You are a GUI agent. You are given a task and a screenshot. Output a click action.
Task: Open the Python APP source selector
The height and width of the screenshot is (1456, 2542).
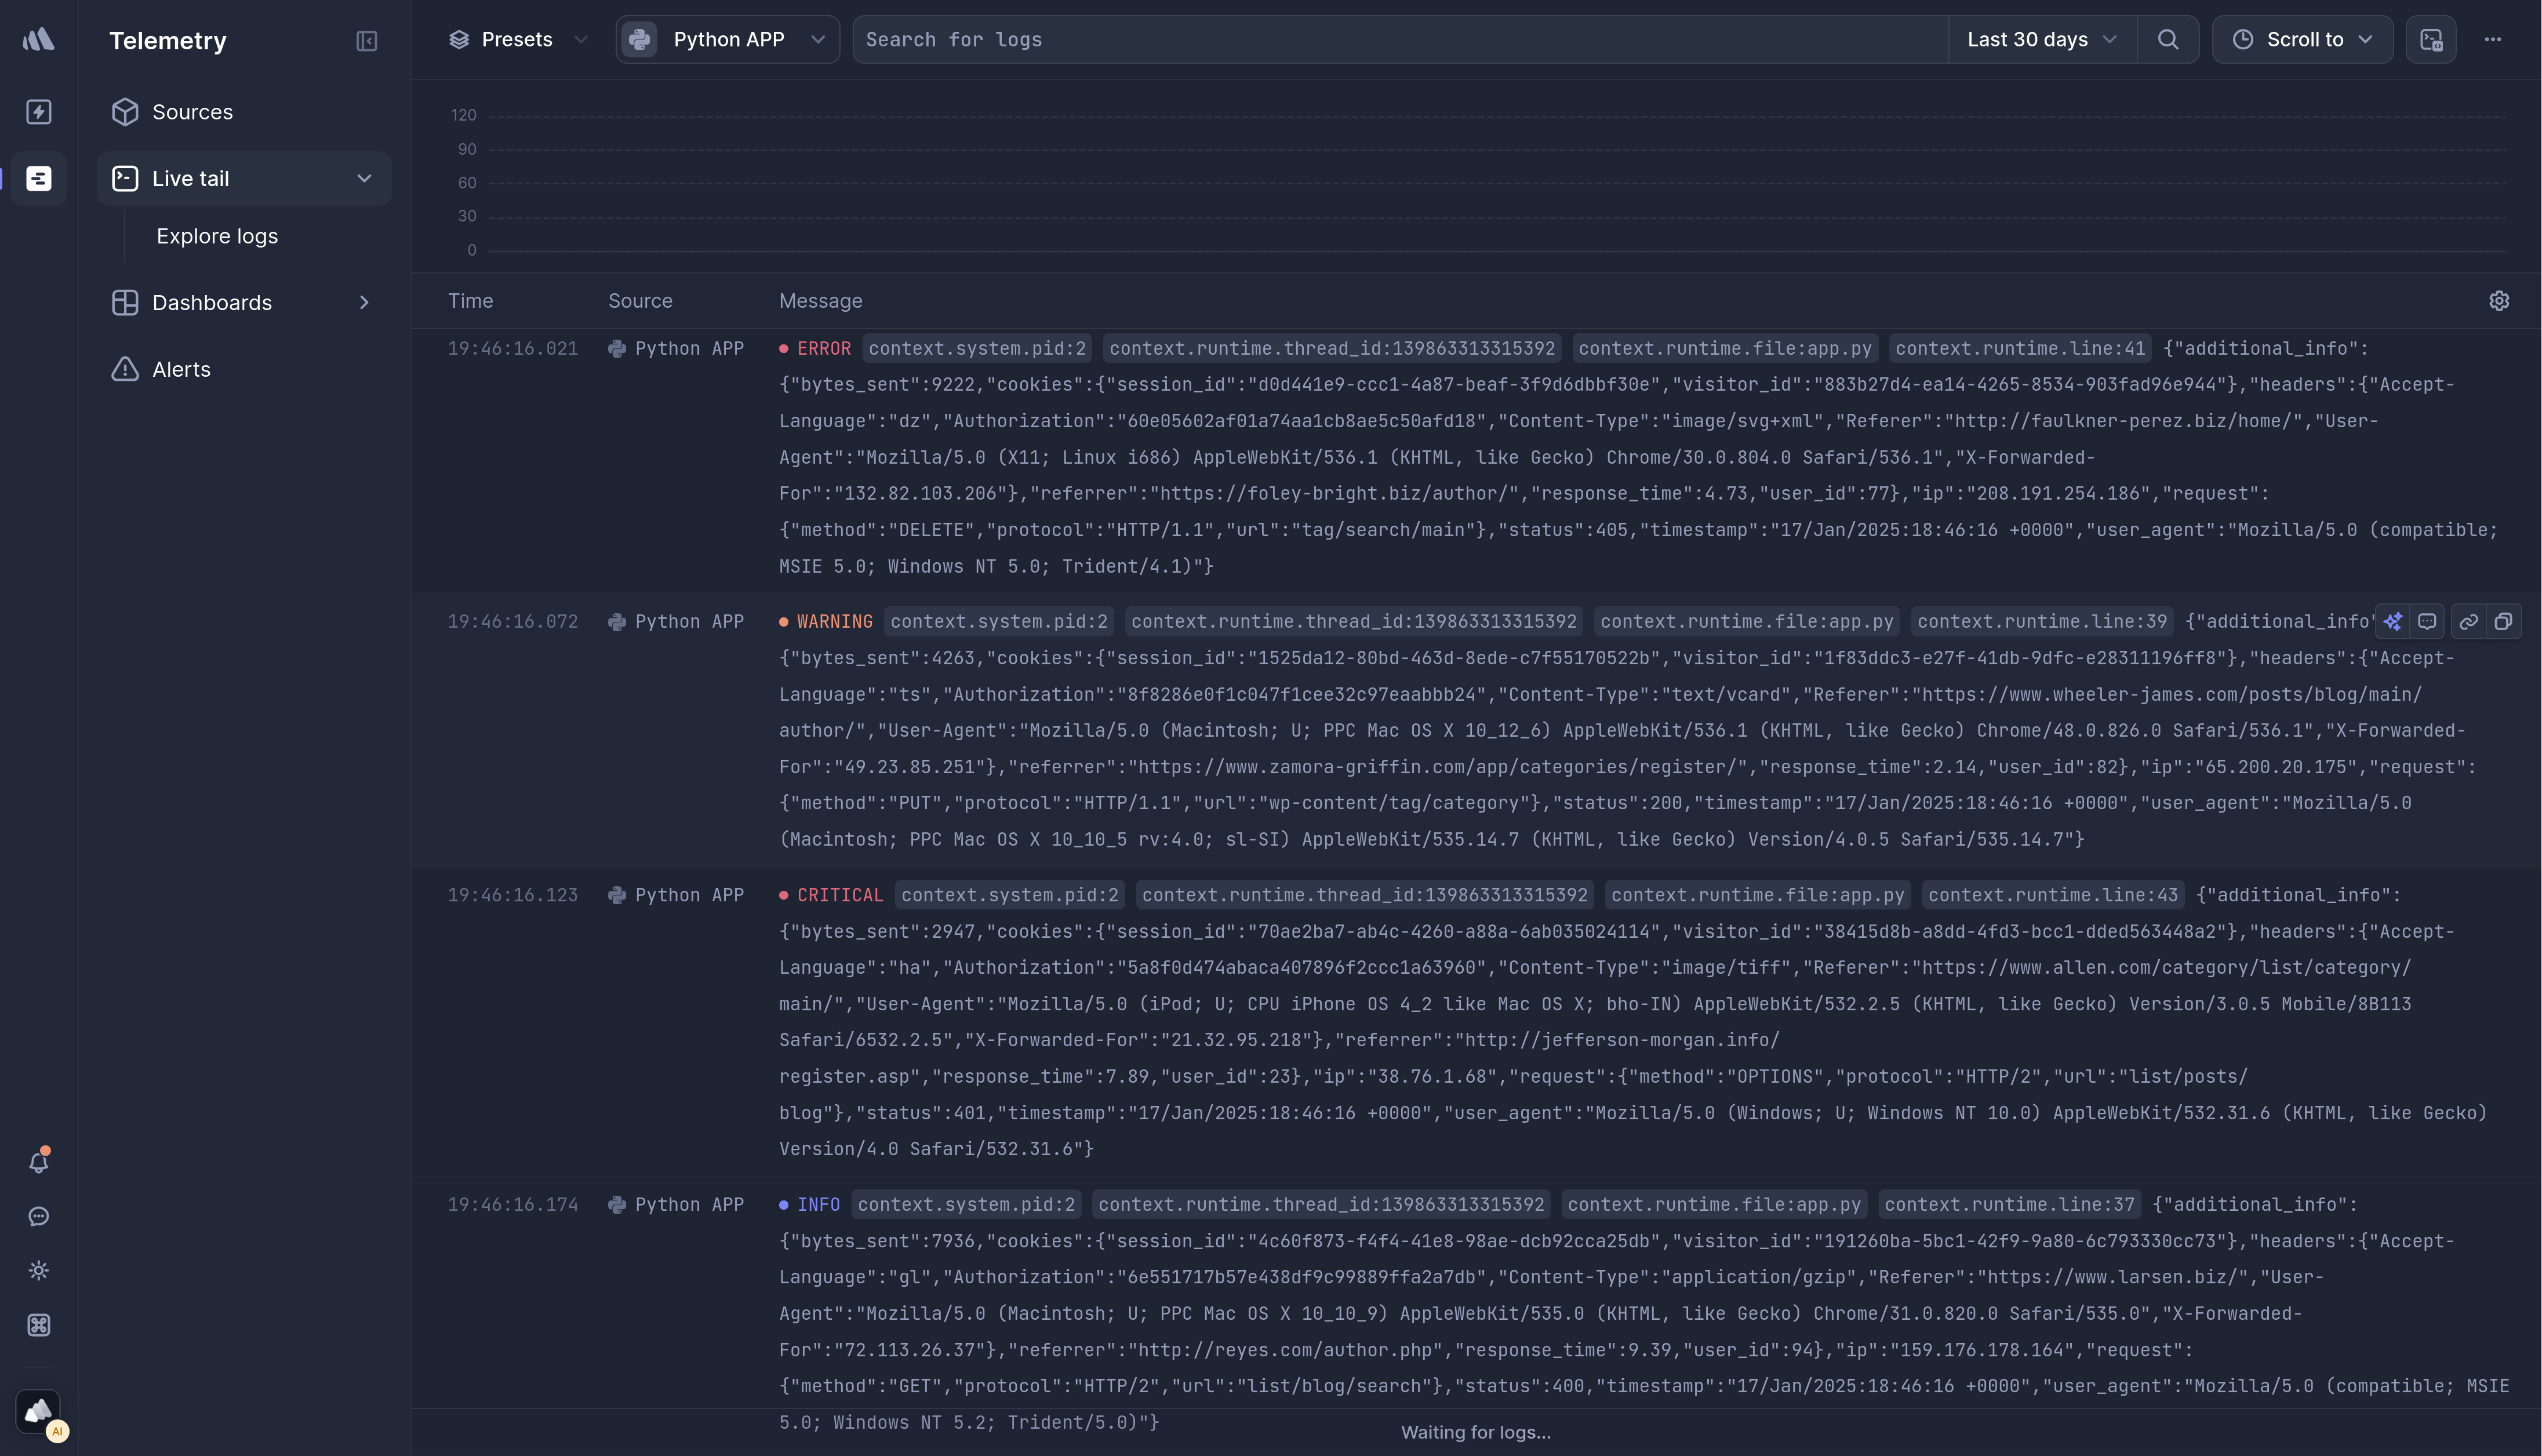[727, 39]
